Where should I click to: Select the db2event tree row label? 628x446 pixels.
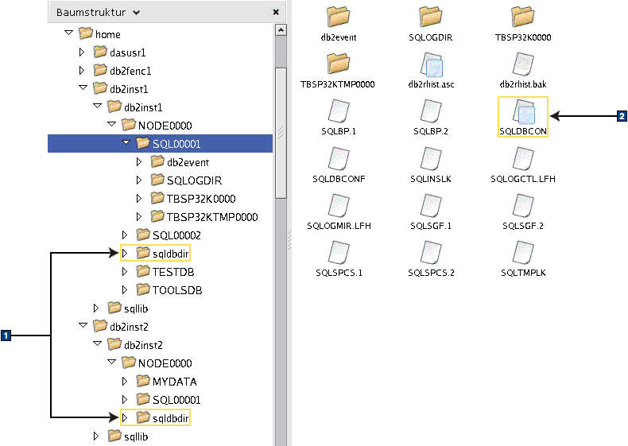click(188, 162)
